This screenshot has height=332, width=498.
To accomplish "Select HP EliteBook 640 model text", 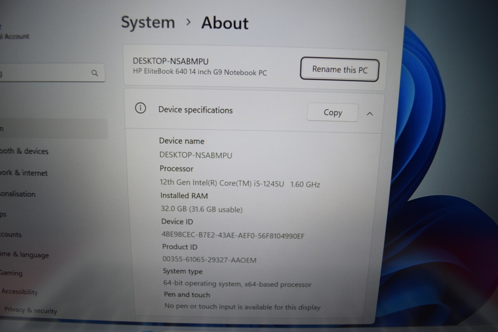I will 200,72.
